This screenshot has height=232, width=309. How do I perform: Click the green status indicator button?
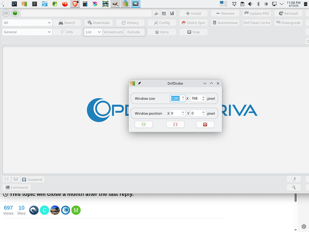click(x=15, y=13)
